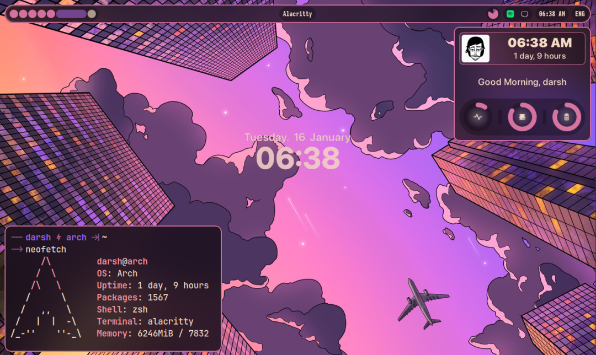
Task: Click the notification chat icon near the clock
Action: 524,14
